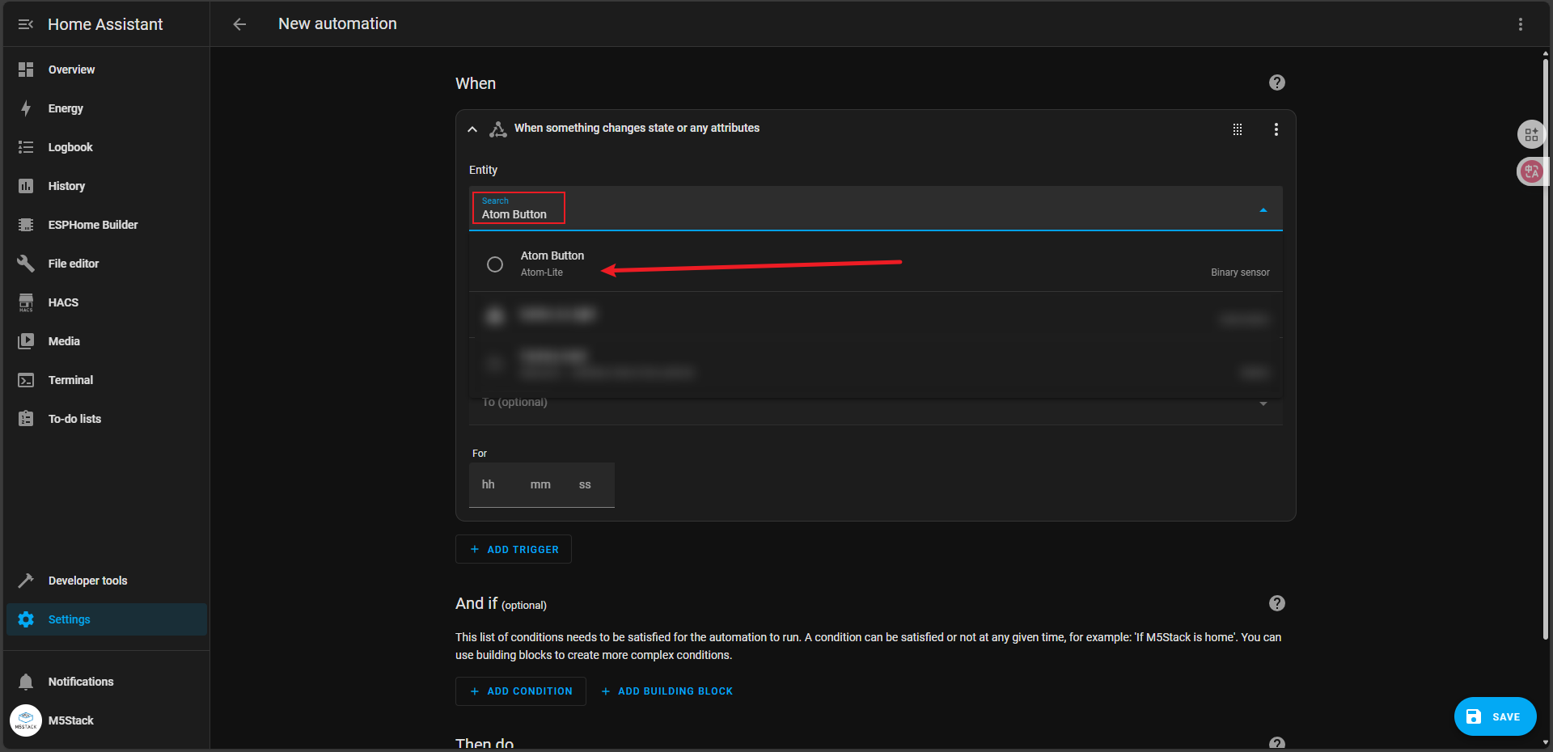Screen dimensions: 1553x752
Task: Click Add Condition button
Action: click(521, 691)
